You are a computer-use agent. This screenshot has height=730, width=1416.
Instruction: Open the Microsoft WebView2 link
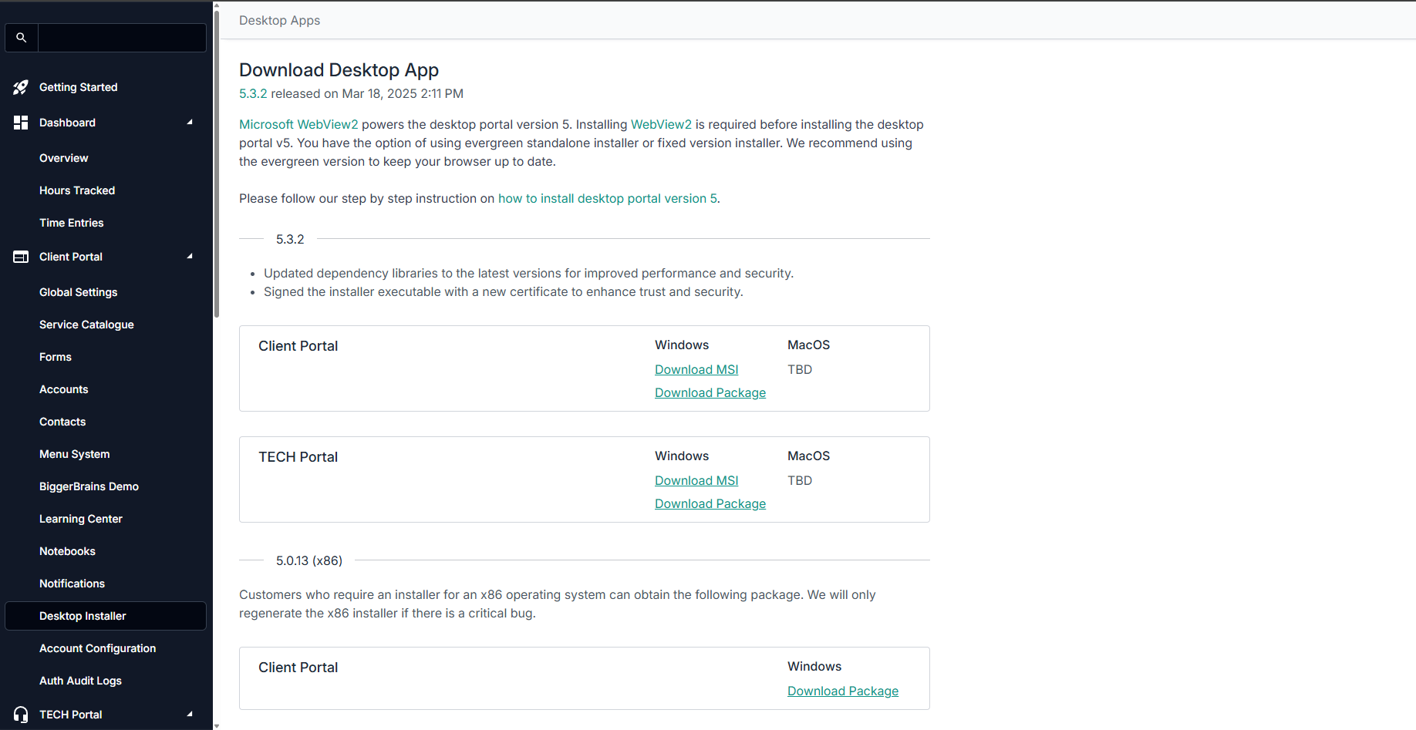(298, 125)
